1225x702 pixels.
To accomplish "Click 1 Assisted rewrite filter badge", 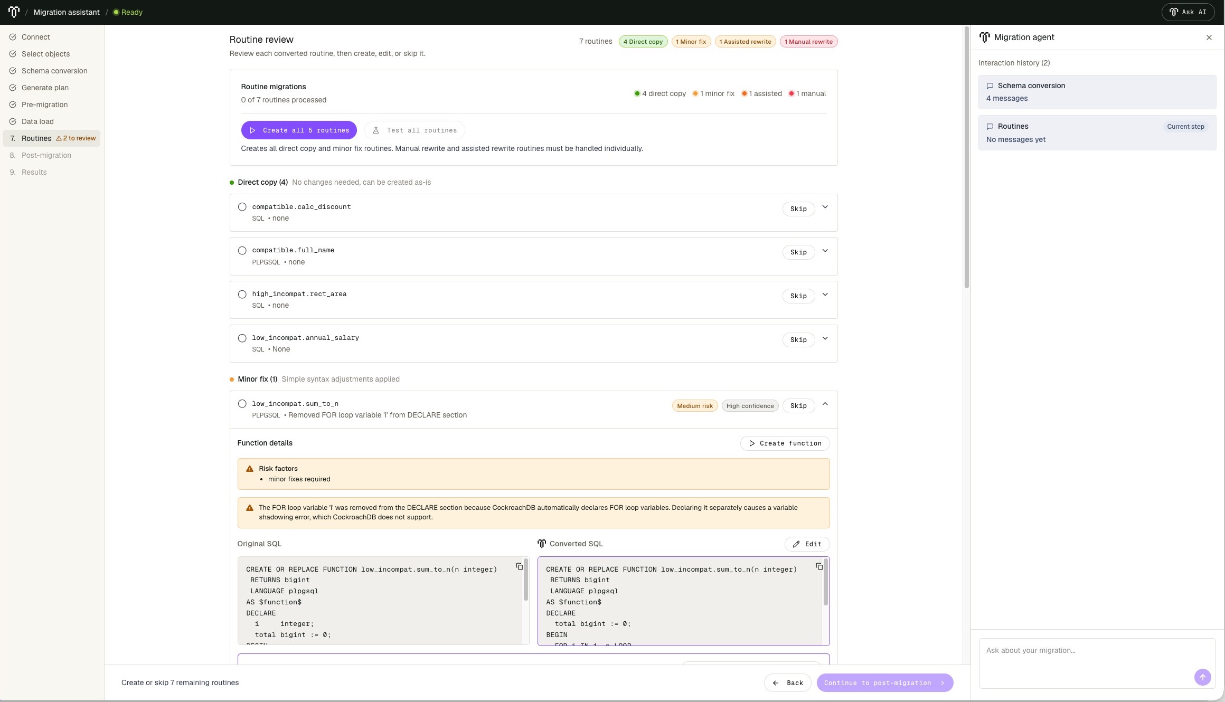I will pyautogui.click(x=745, y=42).
